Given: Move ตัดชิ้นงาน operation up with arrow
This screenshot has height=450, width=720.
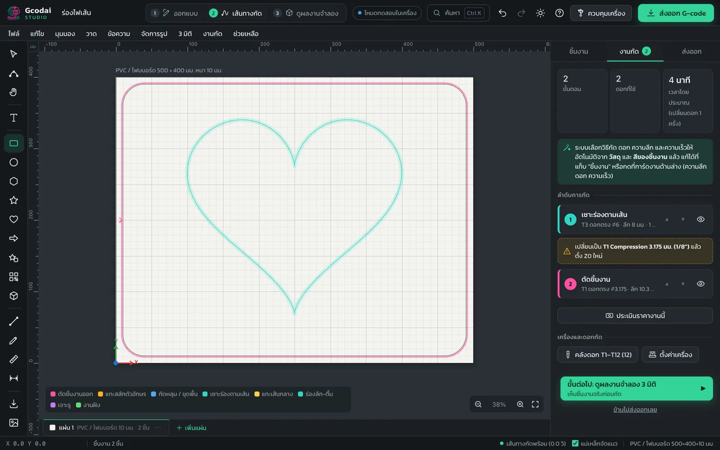Looking at the screenshot, I should 667,284.
